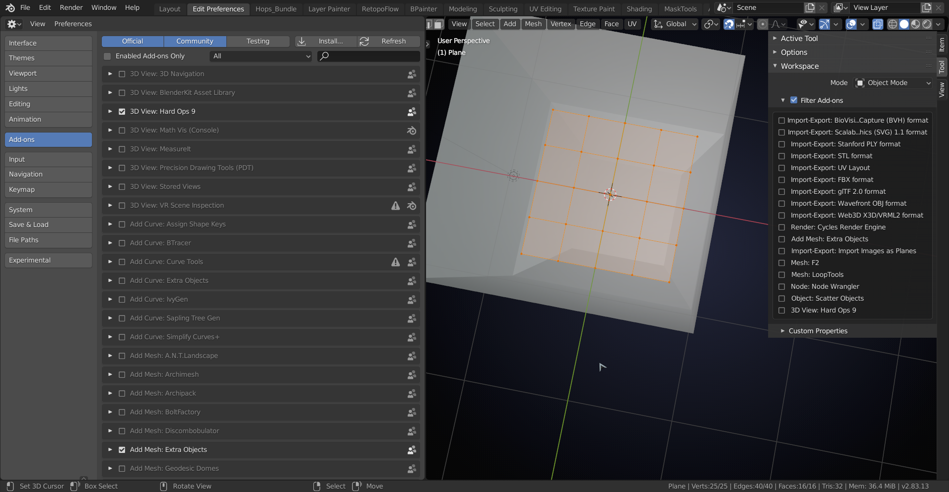This screenshot has width=949, height=492.
Task: Uncheck the Filter Add-ons checkbox
Action: (x=794, y=100)
